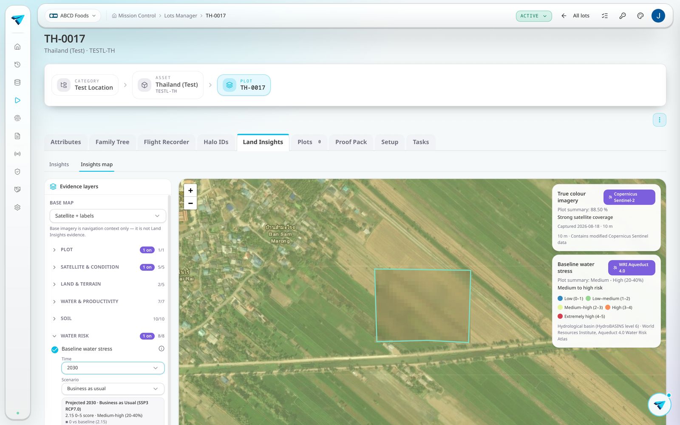Open the Time 2030 dropdown

[113, 368]
